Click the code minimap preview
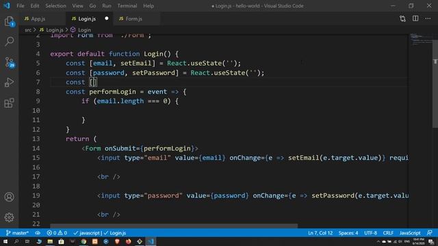 (421, 40)
